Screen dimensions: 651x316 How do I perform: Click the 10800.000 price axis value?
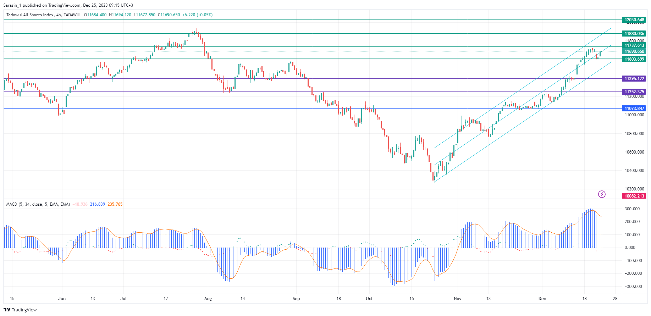pyautogui.click(x=634, y=134)
